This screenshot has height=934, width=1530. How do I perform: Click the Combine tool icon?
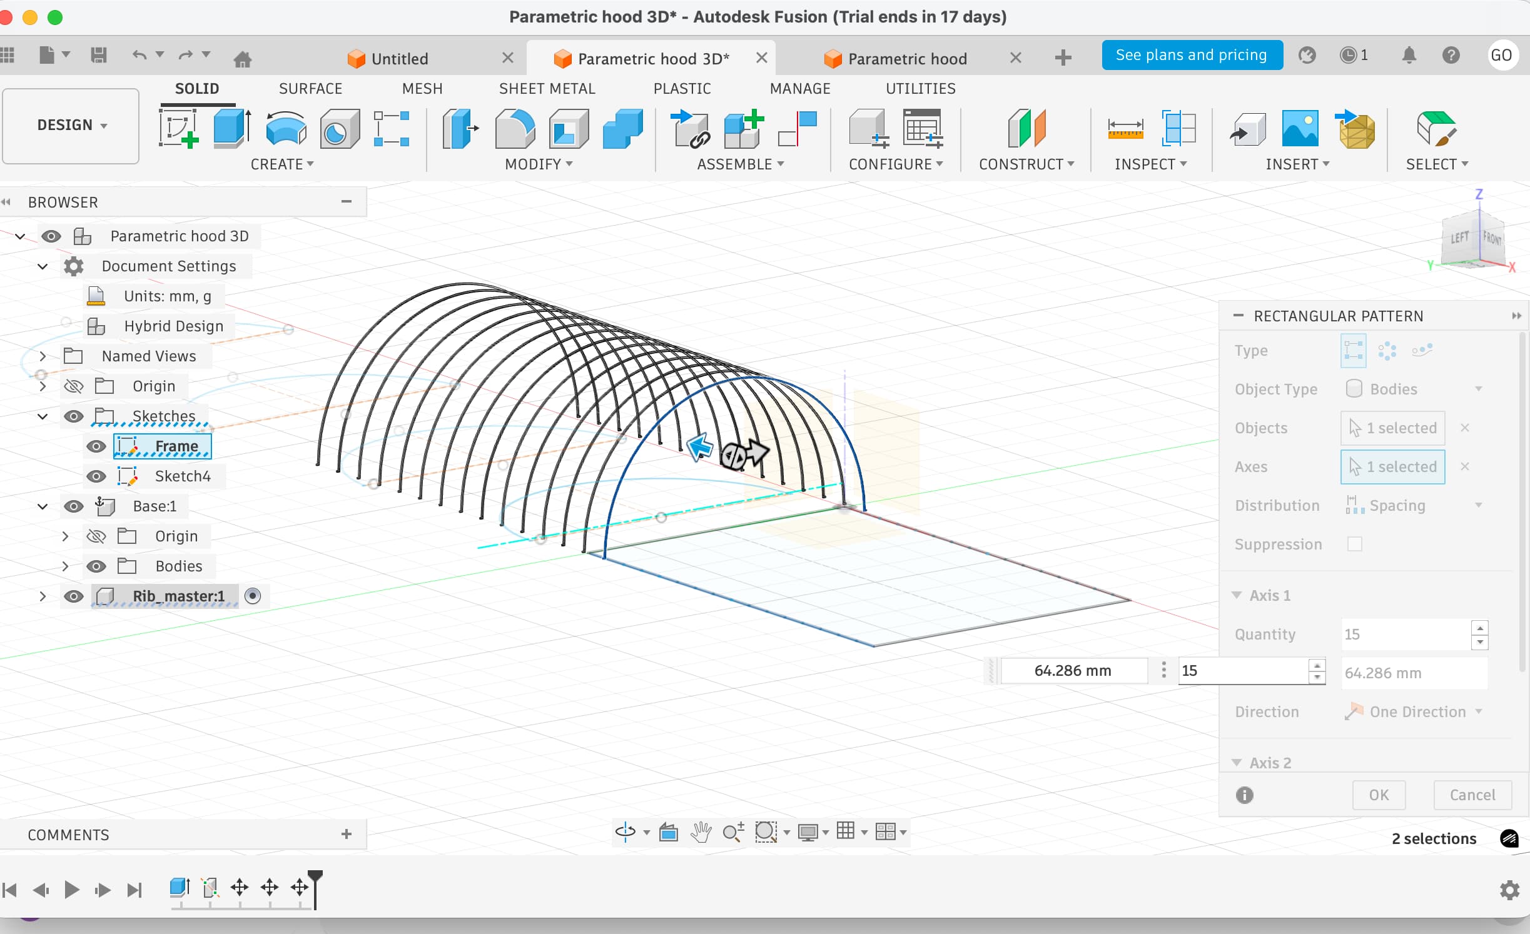pyautogui.click(x=622, y=128)
